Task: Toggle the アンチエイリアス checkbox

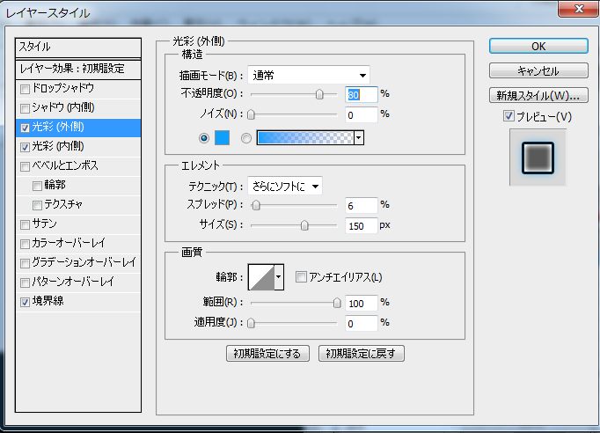Action: (301, 277)
